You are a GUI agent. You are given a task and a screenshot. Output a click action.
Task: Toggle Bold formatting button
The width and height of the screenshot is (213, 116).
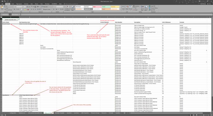pos(14,10)
